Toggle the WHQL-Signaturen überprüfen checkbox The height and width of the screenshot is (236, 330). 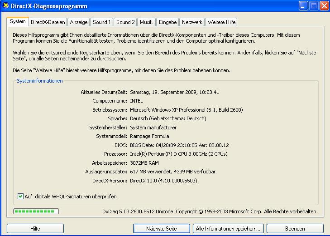(x=20, y=197)
